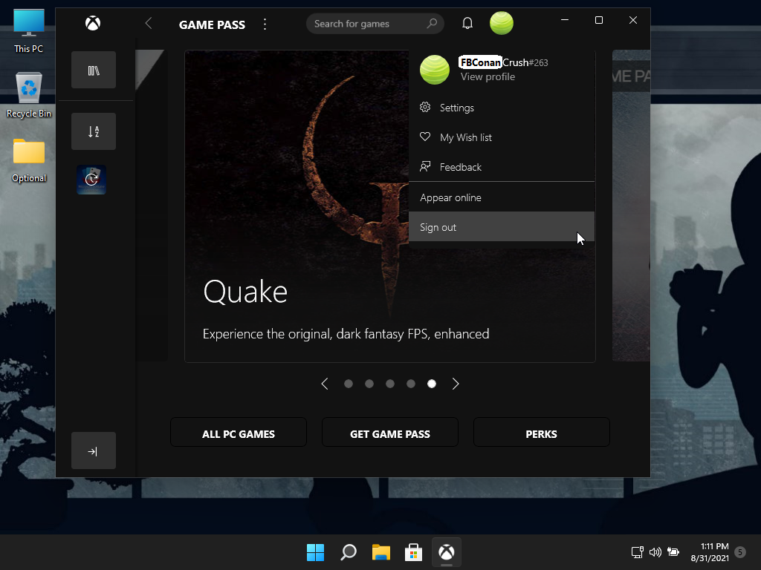Expand the sidebar with the arrow icon

click(94, 451)
